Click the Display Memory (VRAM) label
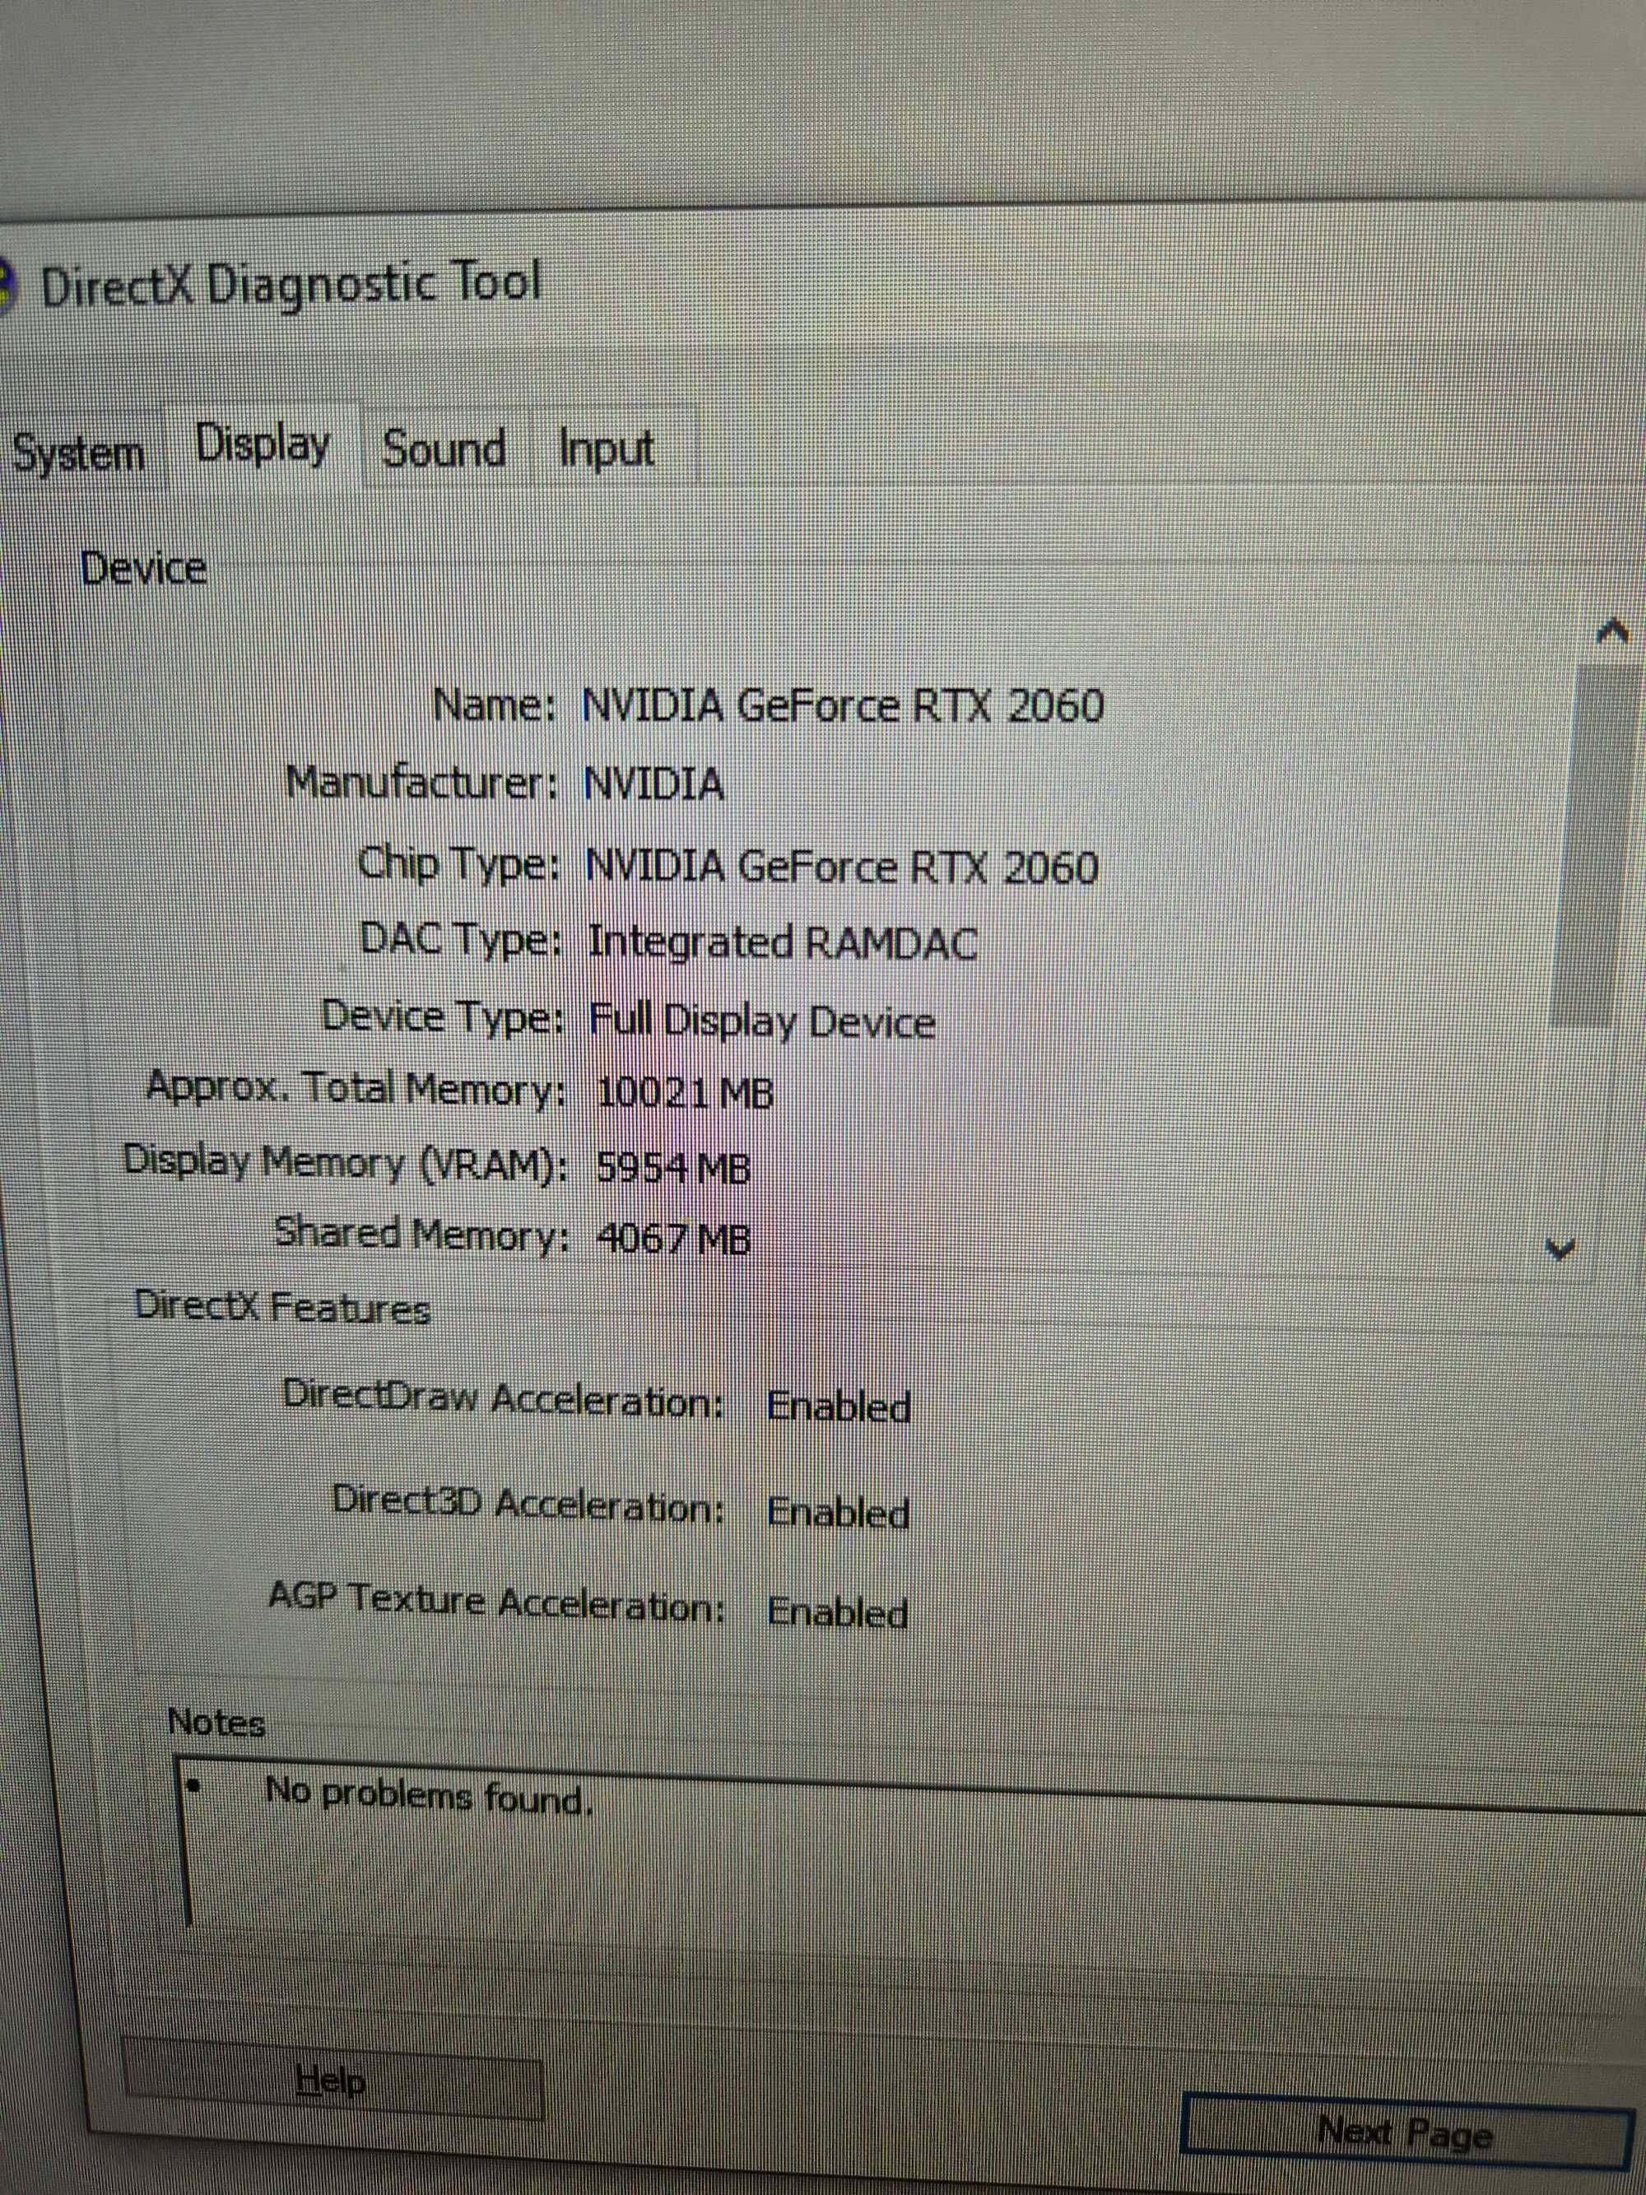1646x2195 pixels. point(346,1162)
